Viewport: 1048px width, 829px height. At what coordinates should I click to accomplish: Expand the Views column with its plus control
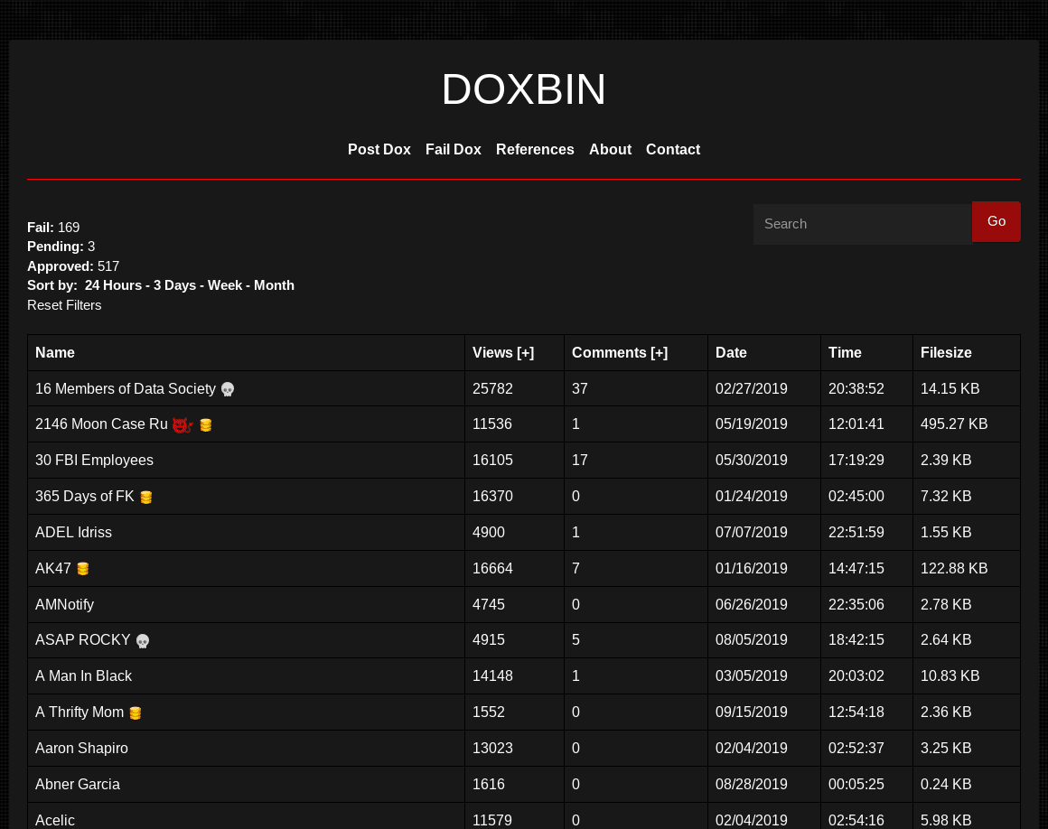525,352
